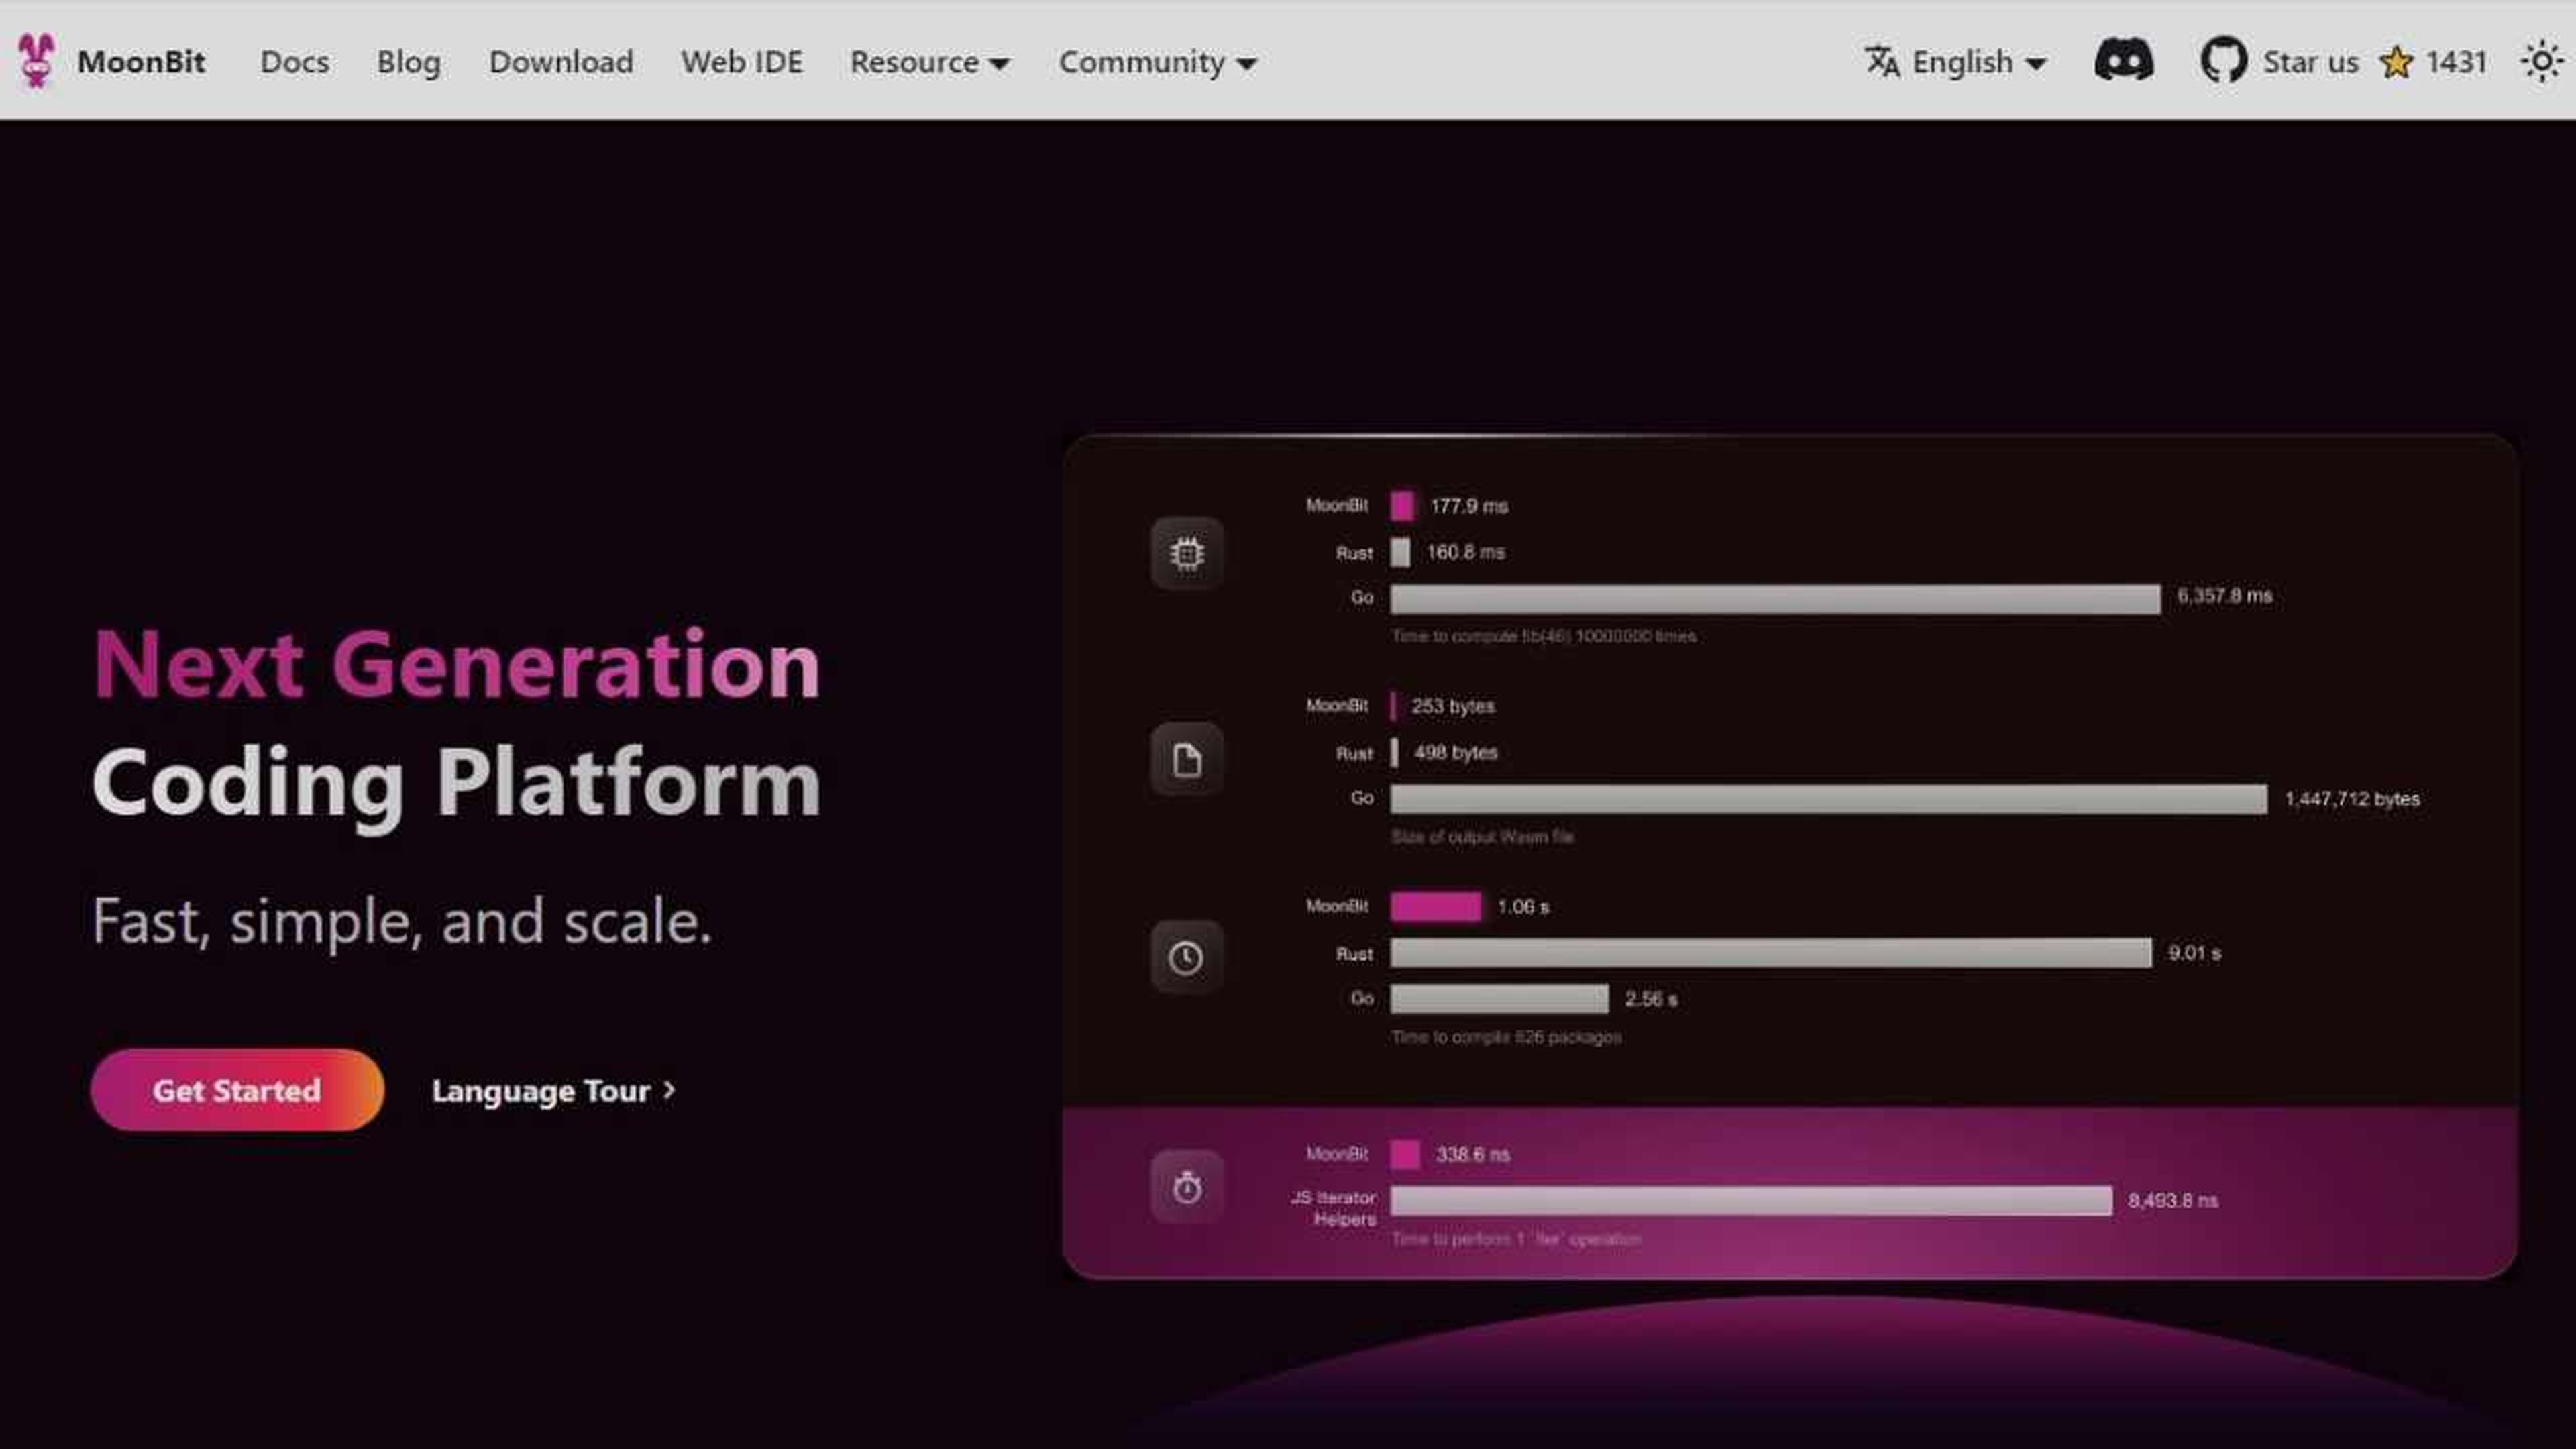This screenshot has height=1449, width=2576.
Task: Click the 'Next Generation' heading
Action: (457, 665)
